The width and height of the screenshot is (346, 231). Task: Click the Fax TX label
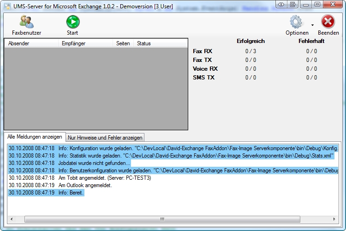click(x=202, y=60)
